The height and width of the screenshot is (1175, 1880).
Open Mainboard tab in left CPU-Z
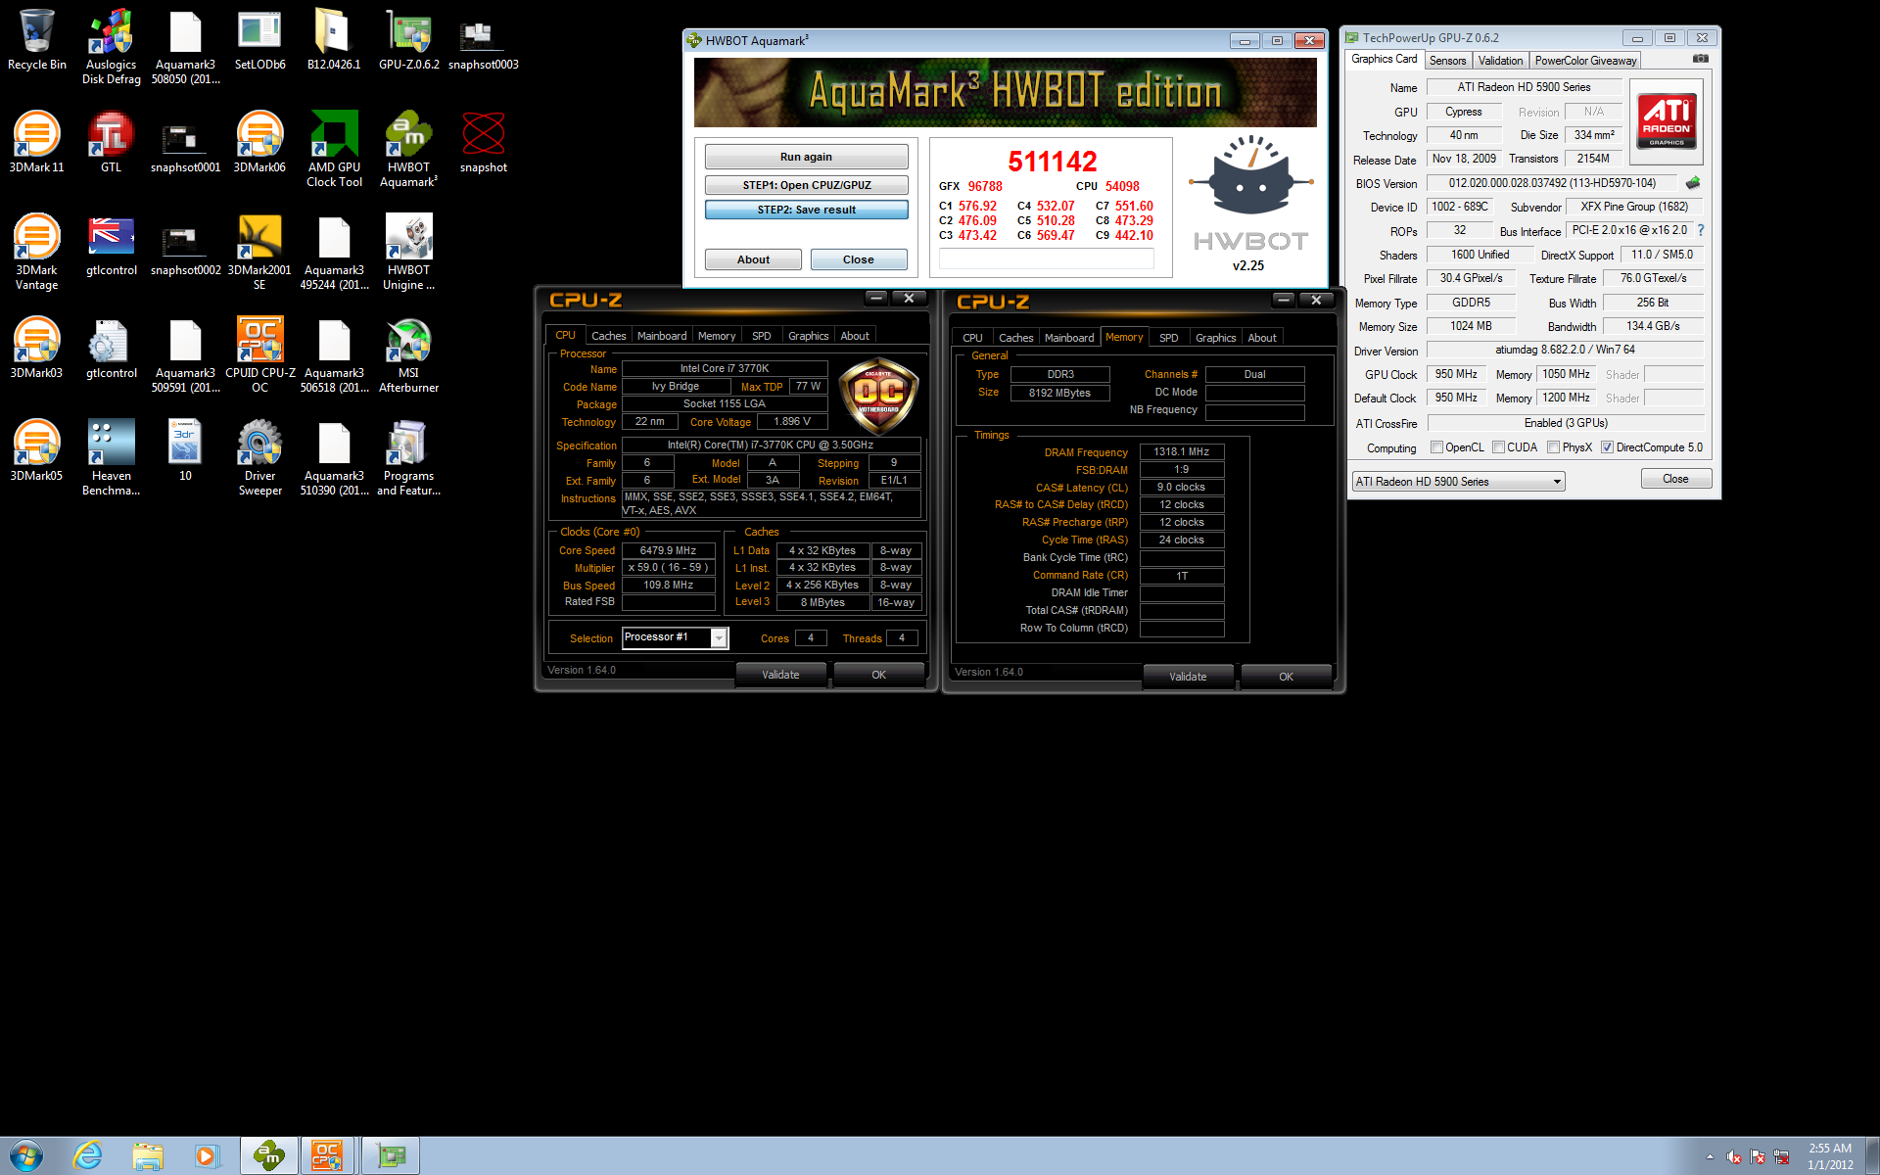662,336
